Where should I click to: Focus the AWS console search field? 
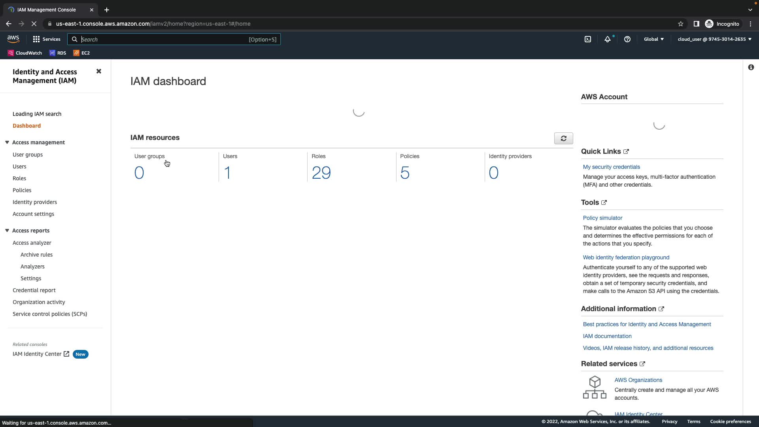[162, 40]
